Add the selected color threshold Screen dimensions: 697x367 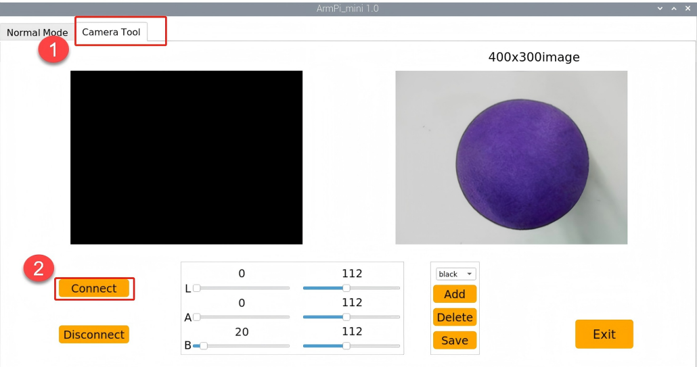pyautogui.click(x=454, y=294)
